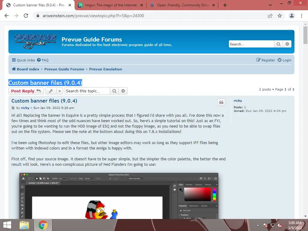The width and height of the screenshot is (308, 231).
Task: Click the Register link
Action: click(x=266, y=60)
